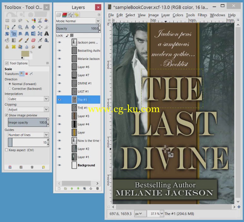Reset tool options to defaults
The height and width of the screenshot is (222, 244).
pos(44,167)
